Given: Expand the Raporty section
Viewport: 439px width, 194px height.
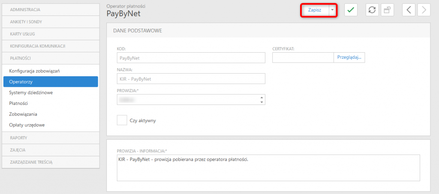Looking at the screenshot, I should coord(51,138).
